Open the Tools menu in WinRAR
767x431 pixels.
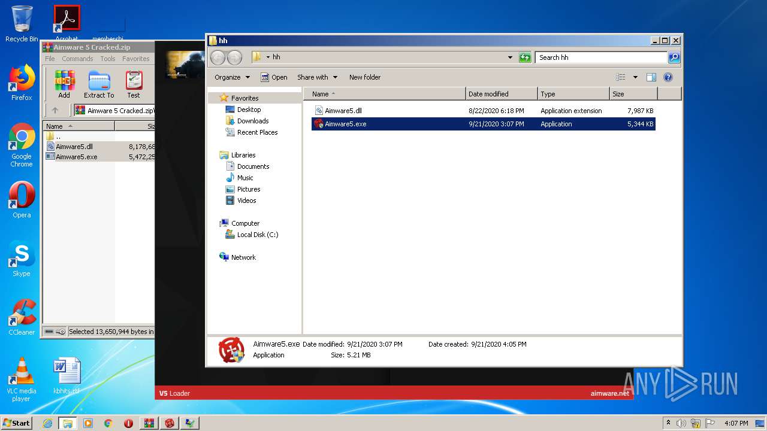(108, 59)
